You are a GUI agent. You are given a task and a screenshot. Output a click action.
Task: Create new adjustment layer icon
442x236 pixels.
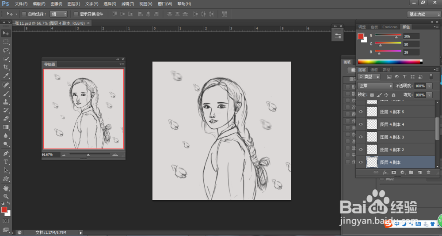[x=402, y=172]
